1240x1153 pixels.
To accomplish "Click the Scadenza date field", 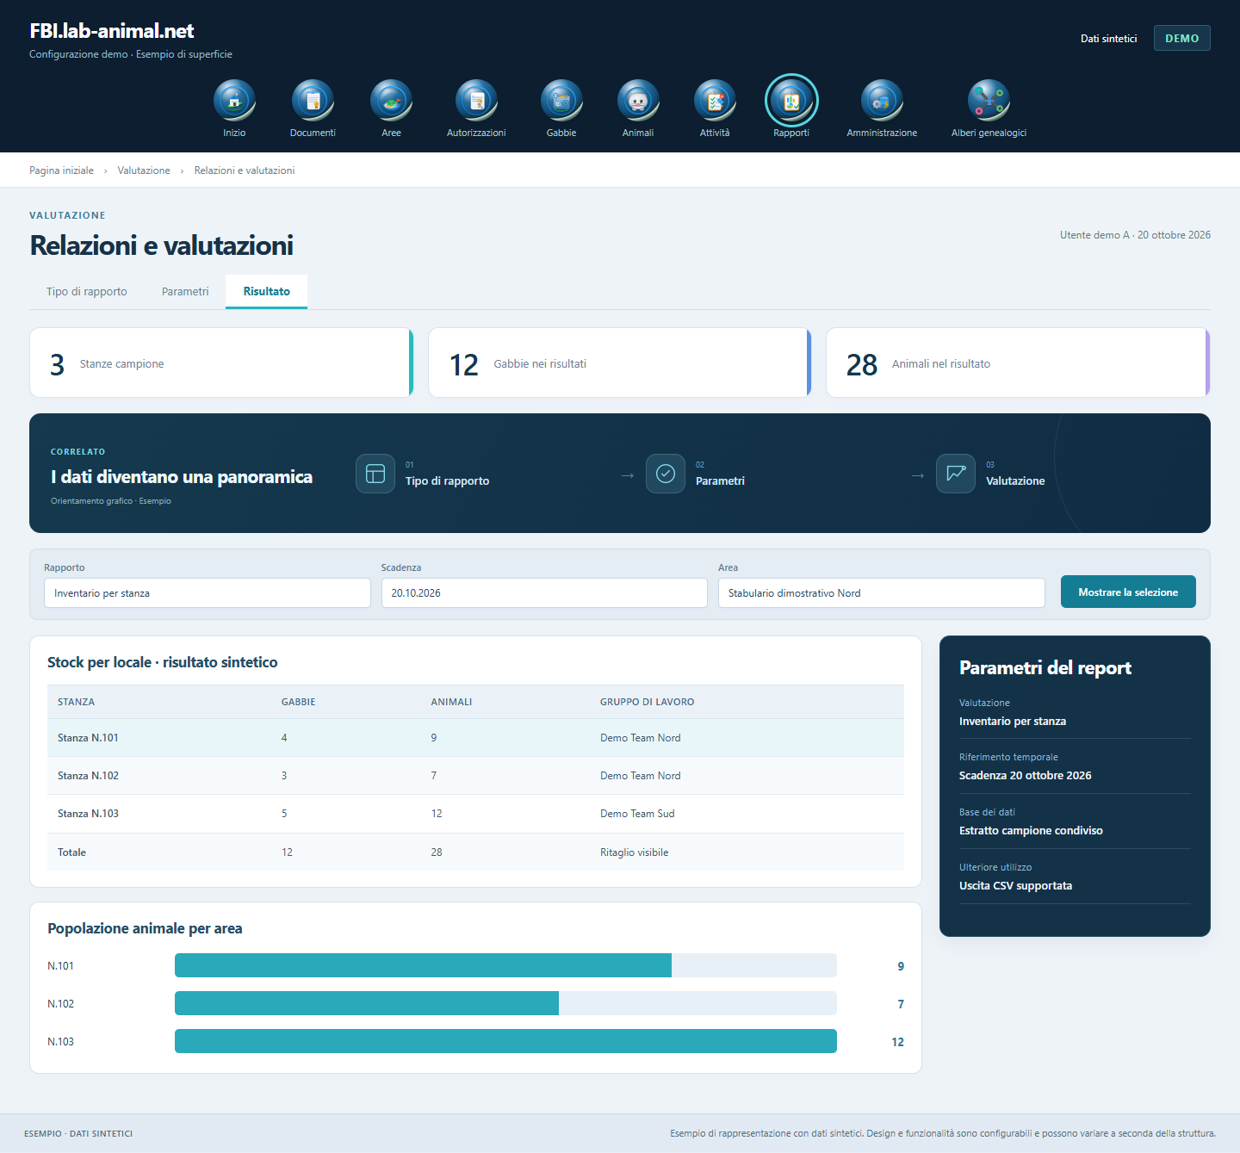I will 544,592.
